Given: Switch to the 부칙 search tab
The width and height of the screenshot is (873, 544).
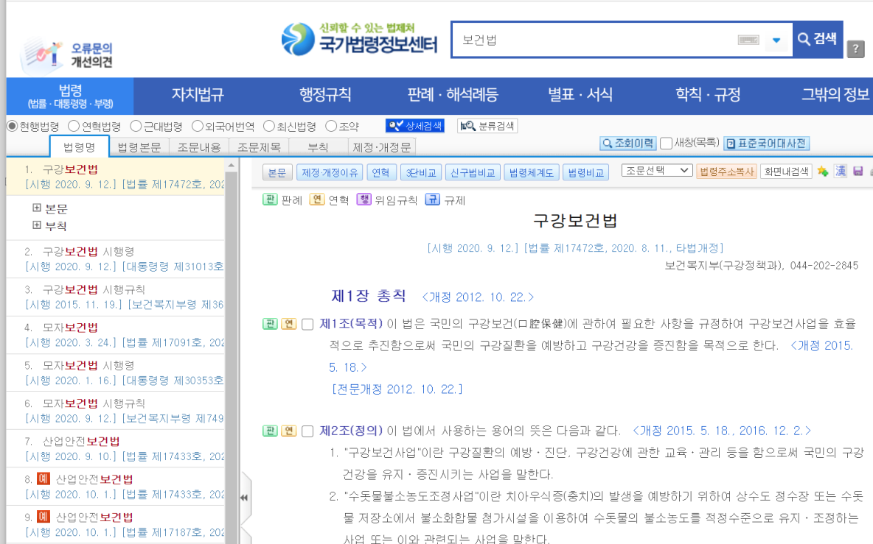Looking at the screenshot, I should coord(318,147).
